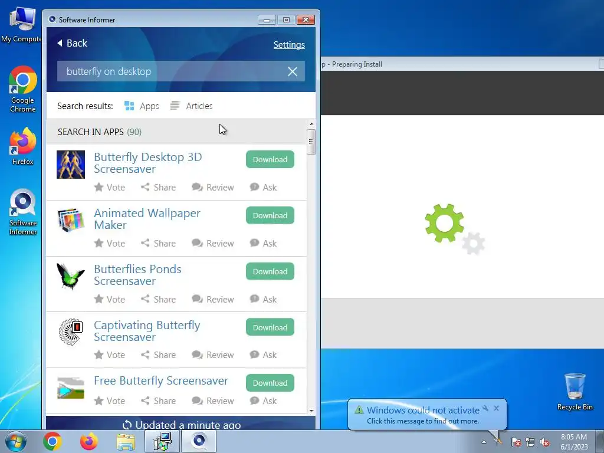Switch to the installer taskbar button
This screenshot has width=604, height=453.
(162, 441)
